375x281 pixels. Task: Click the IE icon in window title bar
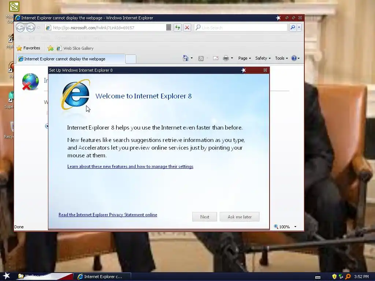click(x=18, y=18)
